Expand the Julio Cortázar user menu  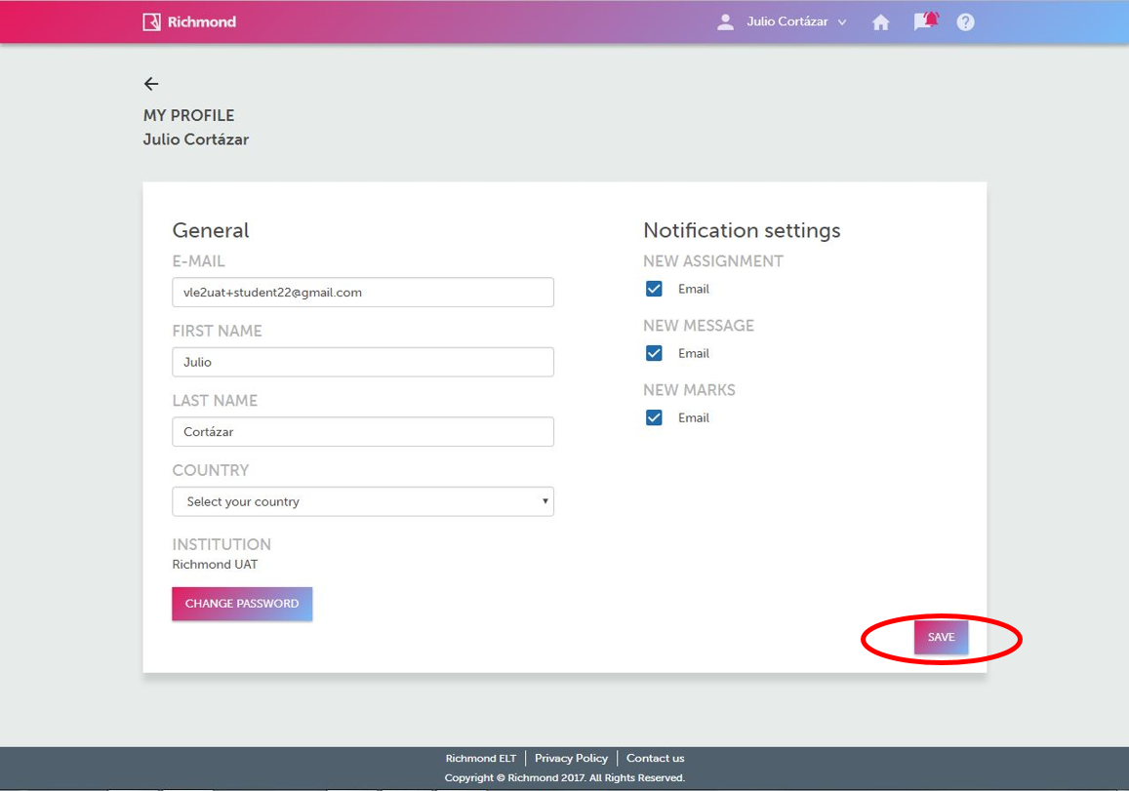[786, 21]
